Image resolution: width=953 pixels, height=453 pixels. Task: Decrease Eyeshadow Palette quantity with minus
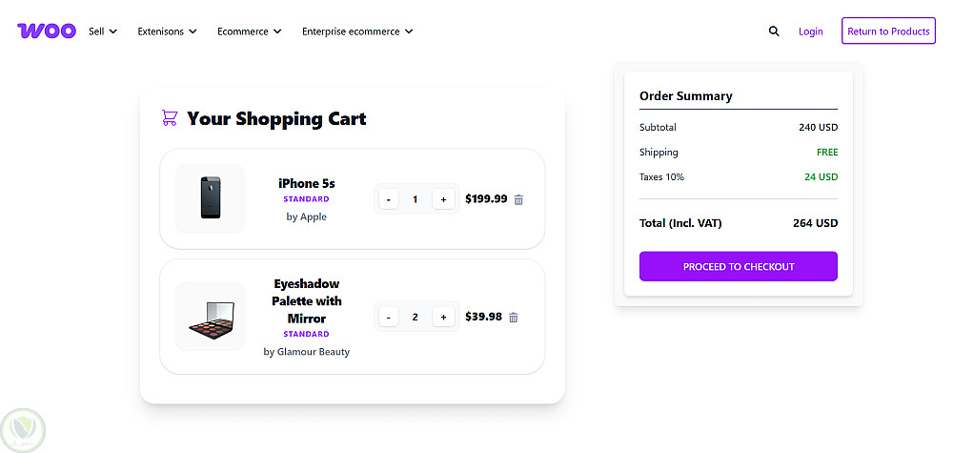point(388,318)
